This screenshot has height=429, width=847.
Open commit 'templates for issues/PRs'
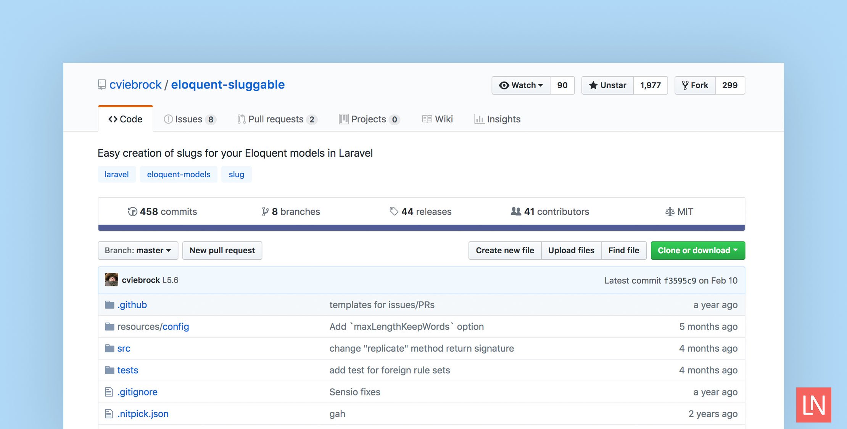coord(382,305)
